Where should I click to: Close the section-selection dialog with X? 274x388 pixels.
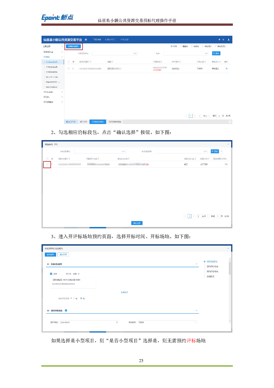coord(228,144)
